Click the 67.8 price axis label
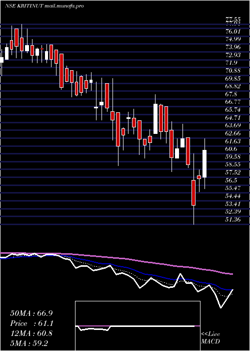 (231, 94)
